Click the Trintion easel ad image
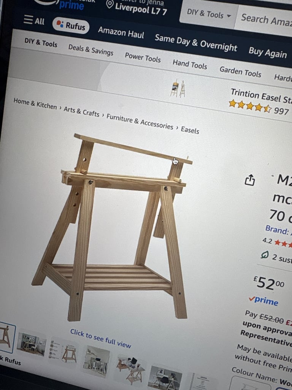This screenshot has width=292, height=390. pyautogui.click(x=178, y=88)
